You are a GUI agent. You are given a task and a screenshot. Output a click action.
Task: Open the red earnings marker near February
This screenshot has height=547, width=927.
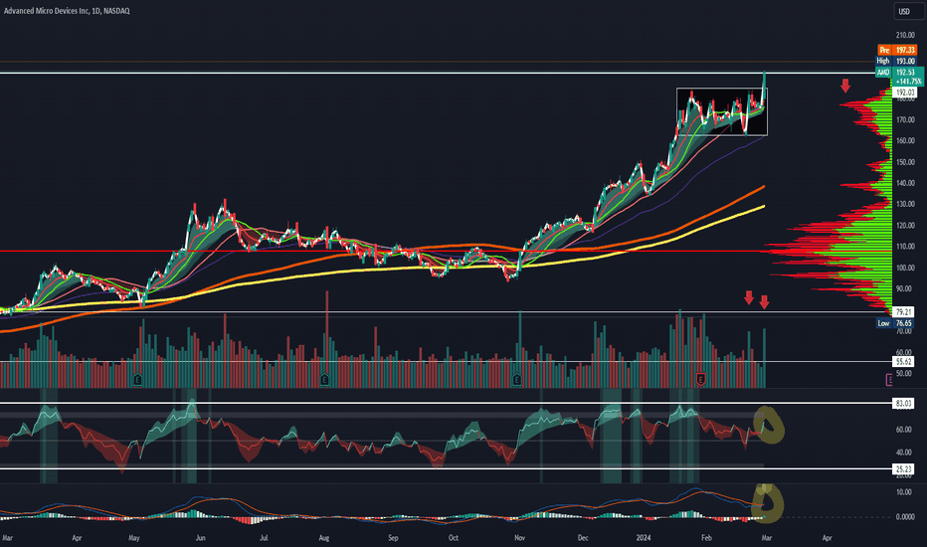[700, 379]
